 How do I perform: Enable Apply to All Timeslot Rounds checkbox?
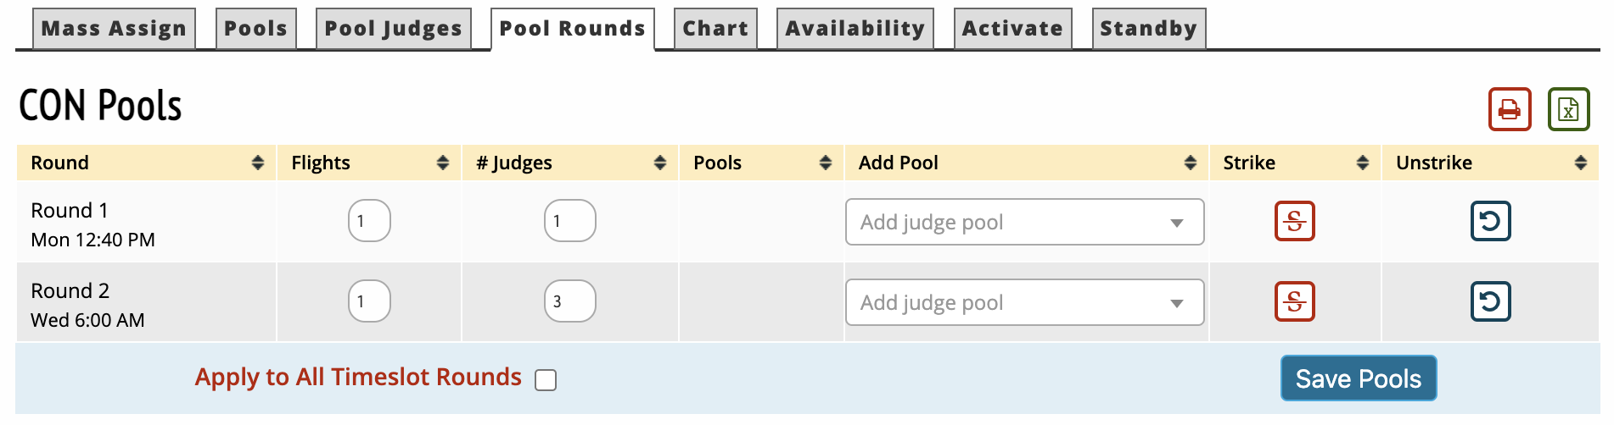point(546,380)
